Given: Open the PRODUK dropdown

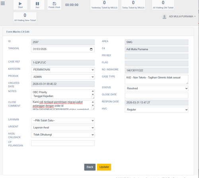Looking at the screenshot, I should click(63, 77).
